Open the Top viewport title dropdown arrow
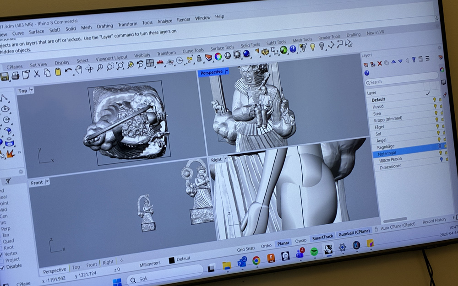 [x=32, y=90]
